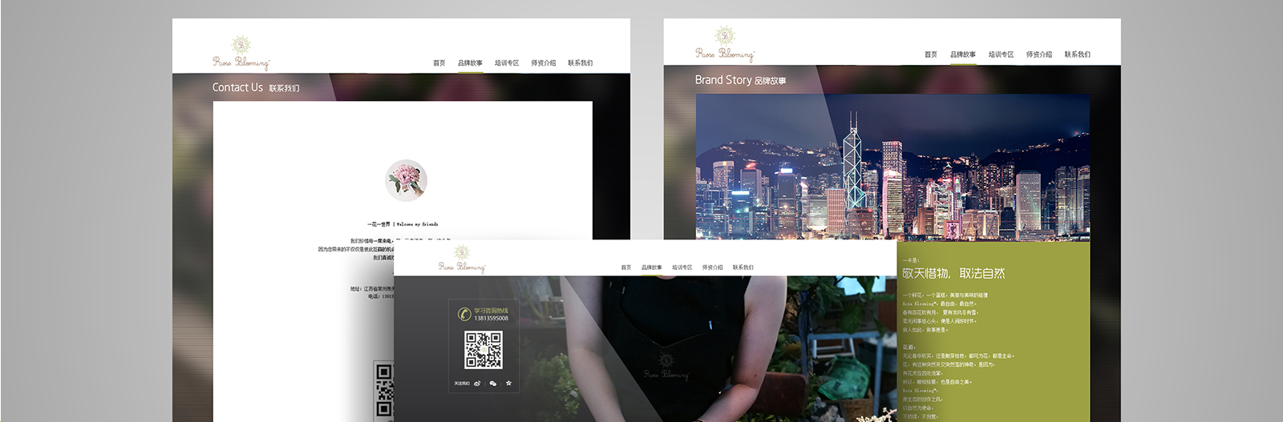This screenshot has height=422, width=1283.
Task: Click Rose Blooming logo on the front page
Action: coord(462,259)
